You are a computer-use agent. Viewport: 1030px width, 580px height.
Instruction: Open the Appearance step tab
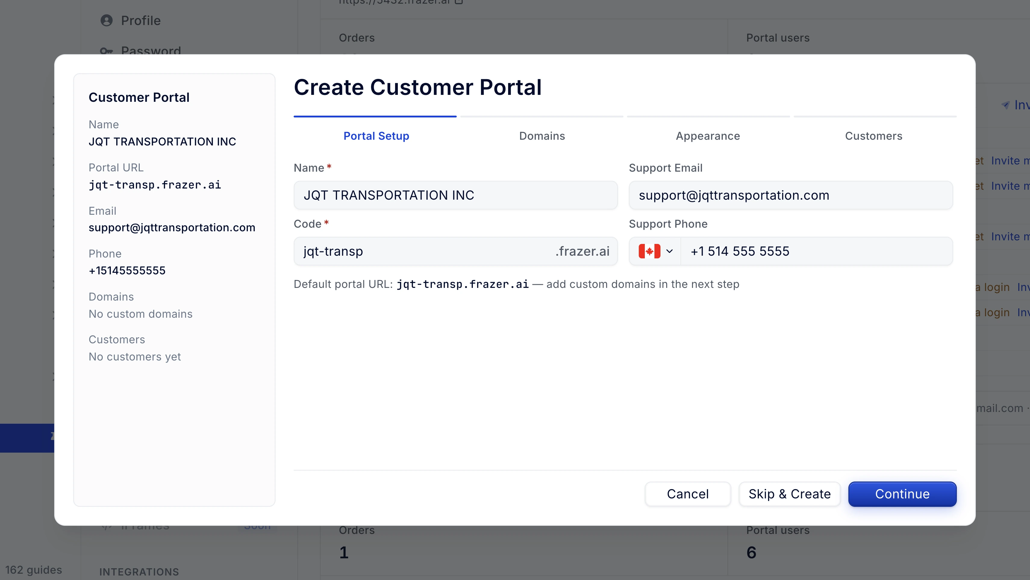coord(708,136)
